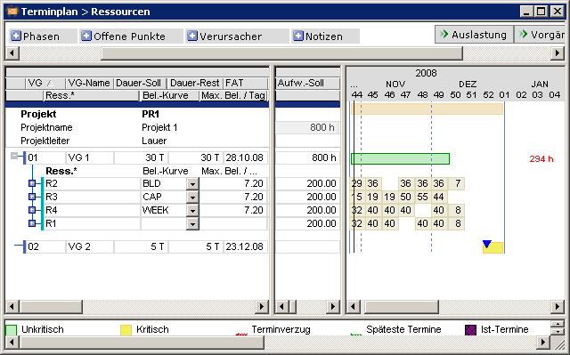570x355 pixels.
Task: Expand resource R1 row
Action: (x=32, y=223)
